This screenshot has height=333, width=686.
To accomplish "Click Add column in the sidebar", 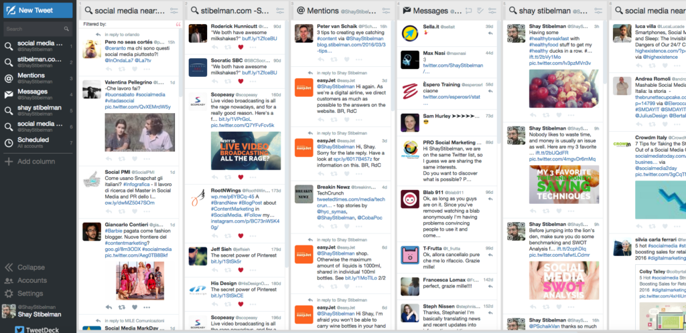I will coord(29,161).
